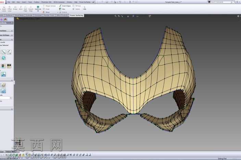This screenshot has height=160, width=241.
Task: Click the Subdivide All button
Action: pos(38,9)
